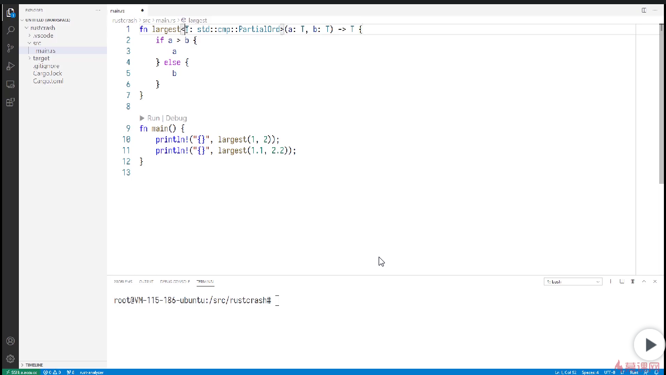Open the notifications bell

657,372
